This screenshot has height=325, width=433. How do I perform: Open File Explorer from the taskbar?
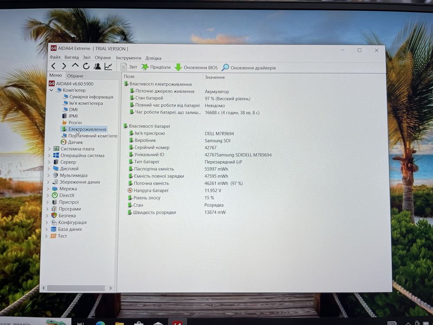click(120, 323)
